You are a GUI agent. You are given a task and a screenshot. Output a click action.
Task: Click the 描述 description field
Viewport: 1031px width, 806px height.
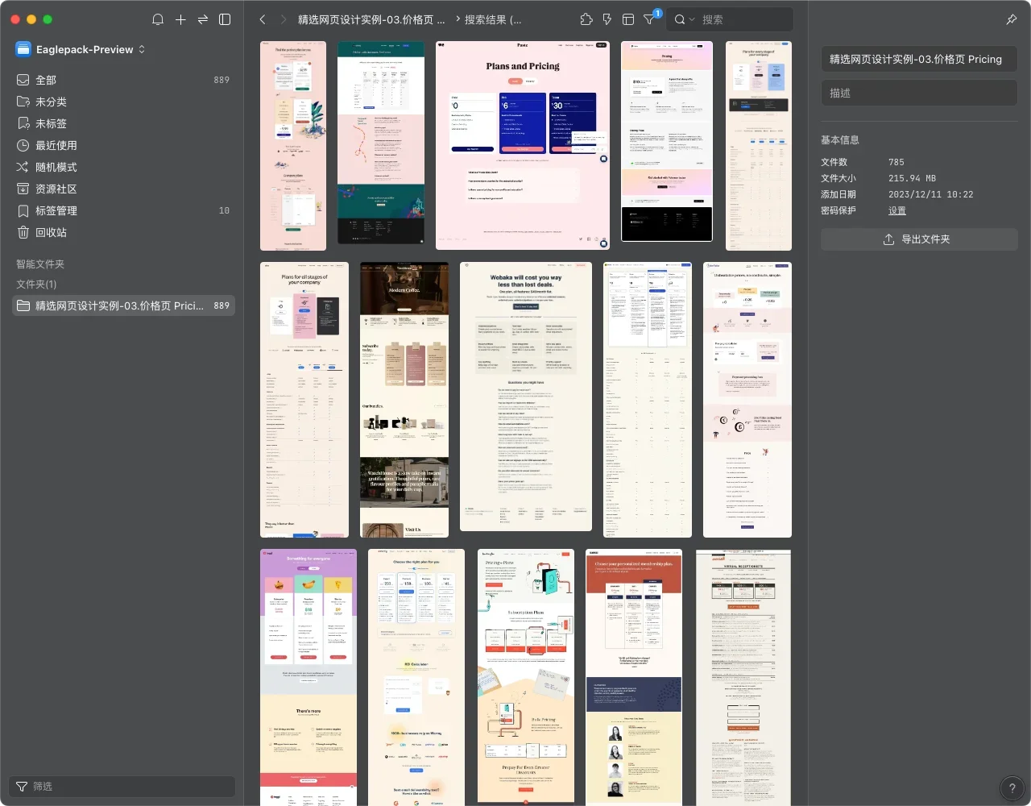click(x=918, y=93)
